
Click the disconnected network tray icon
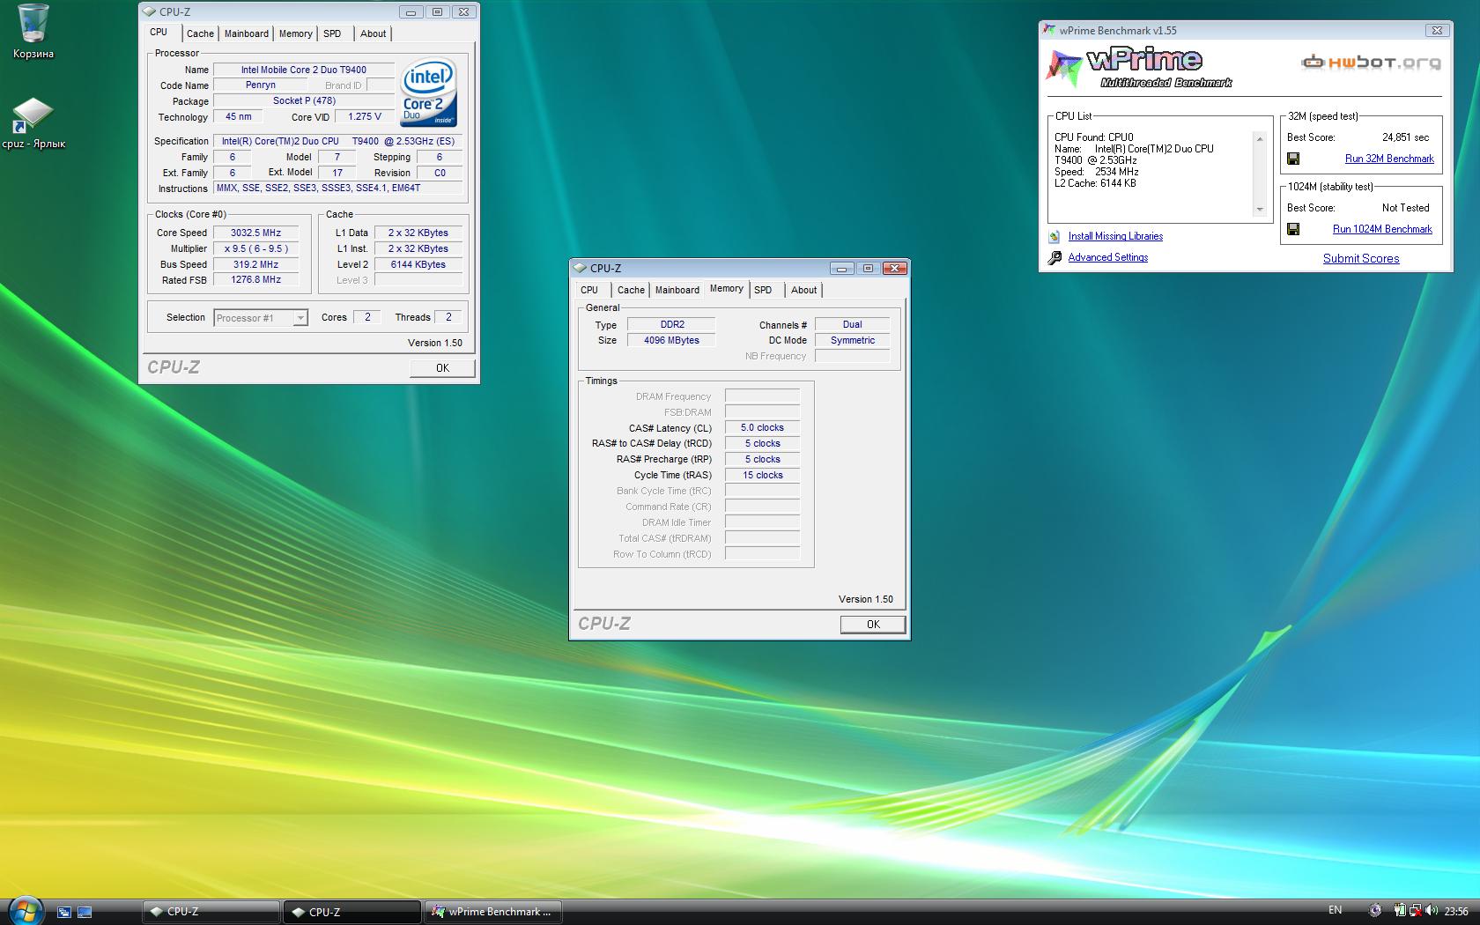pos(1415,911)
